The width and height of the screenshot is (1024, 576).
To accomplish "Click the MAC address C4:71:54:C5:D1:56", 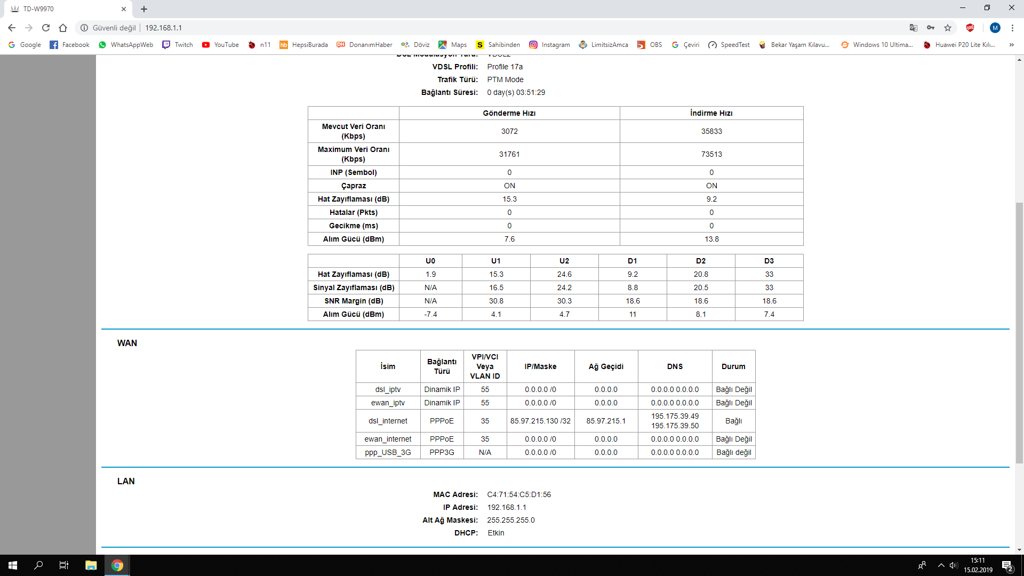I will 519,494.
